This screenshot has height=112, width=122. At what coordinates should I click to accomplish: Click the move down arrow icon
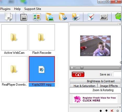(106, 111)
